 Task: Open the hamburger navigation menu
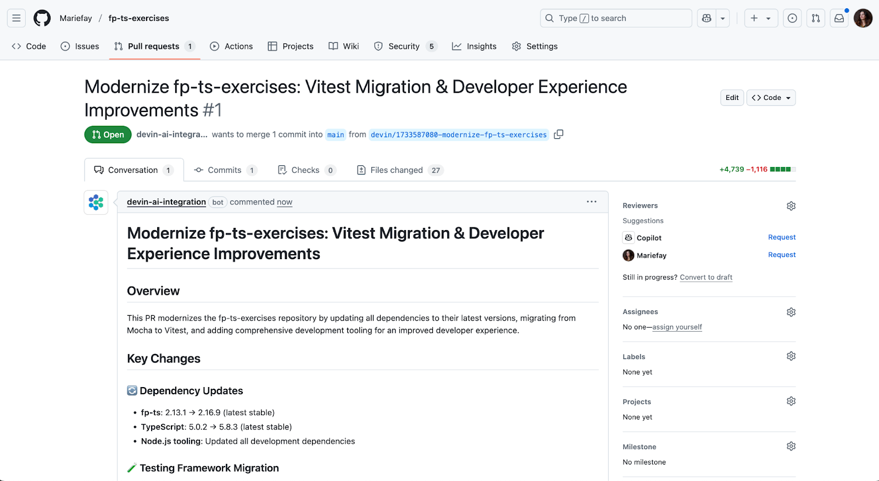pos(16,18)
